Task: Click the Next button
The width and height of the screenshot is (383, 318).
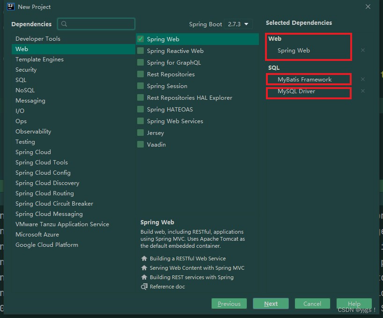Action: coord(271,303)
